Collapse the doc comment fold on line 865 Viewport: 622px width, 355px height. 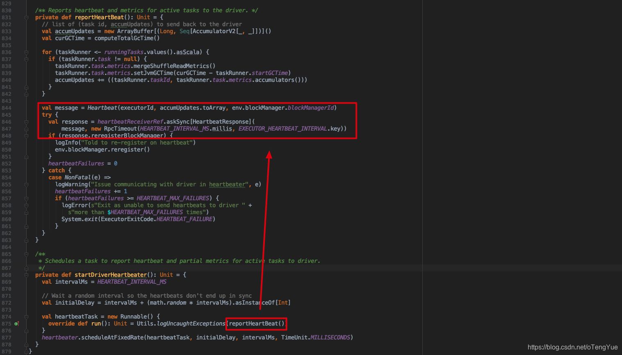point(26,254)
